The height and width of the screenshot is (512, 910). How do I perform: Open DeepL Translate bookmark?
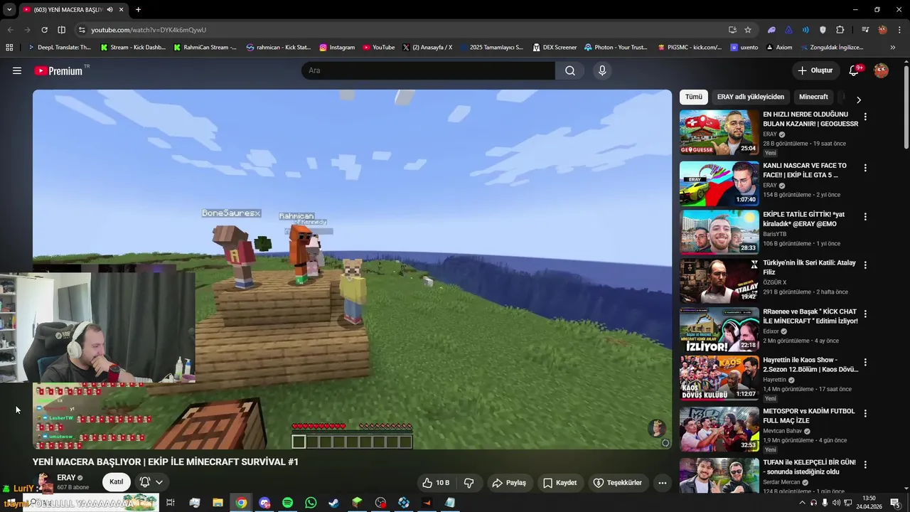(59, 48)
